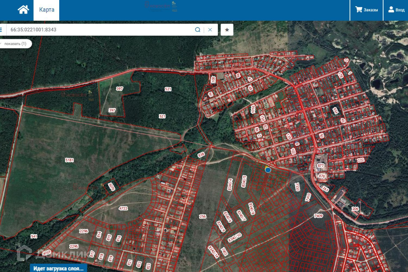Image resolution: width=408 pixels, height=272 pixels.
Task: Go to the home page icon
Action: [x=23, y=10]
